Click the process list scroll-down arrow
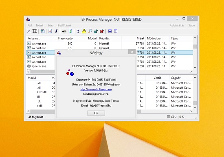 (195, 68)
